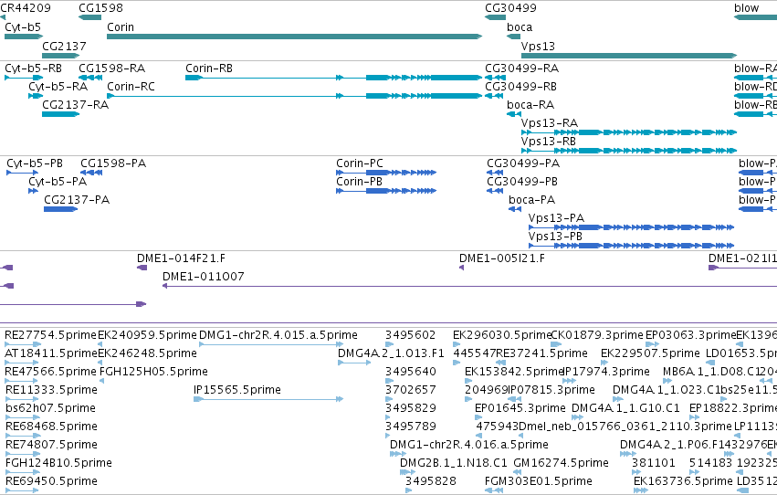
Task: Click protein CG1598-PA
Action: (91, 173)
